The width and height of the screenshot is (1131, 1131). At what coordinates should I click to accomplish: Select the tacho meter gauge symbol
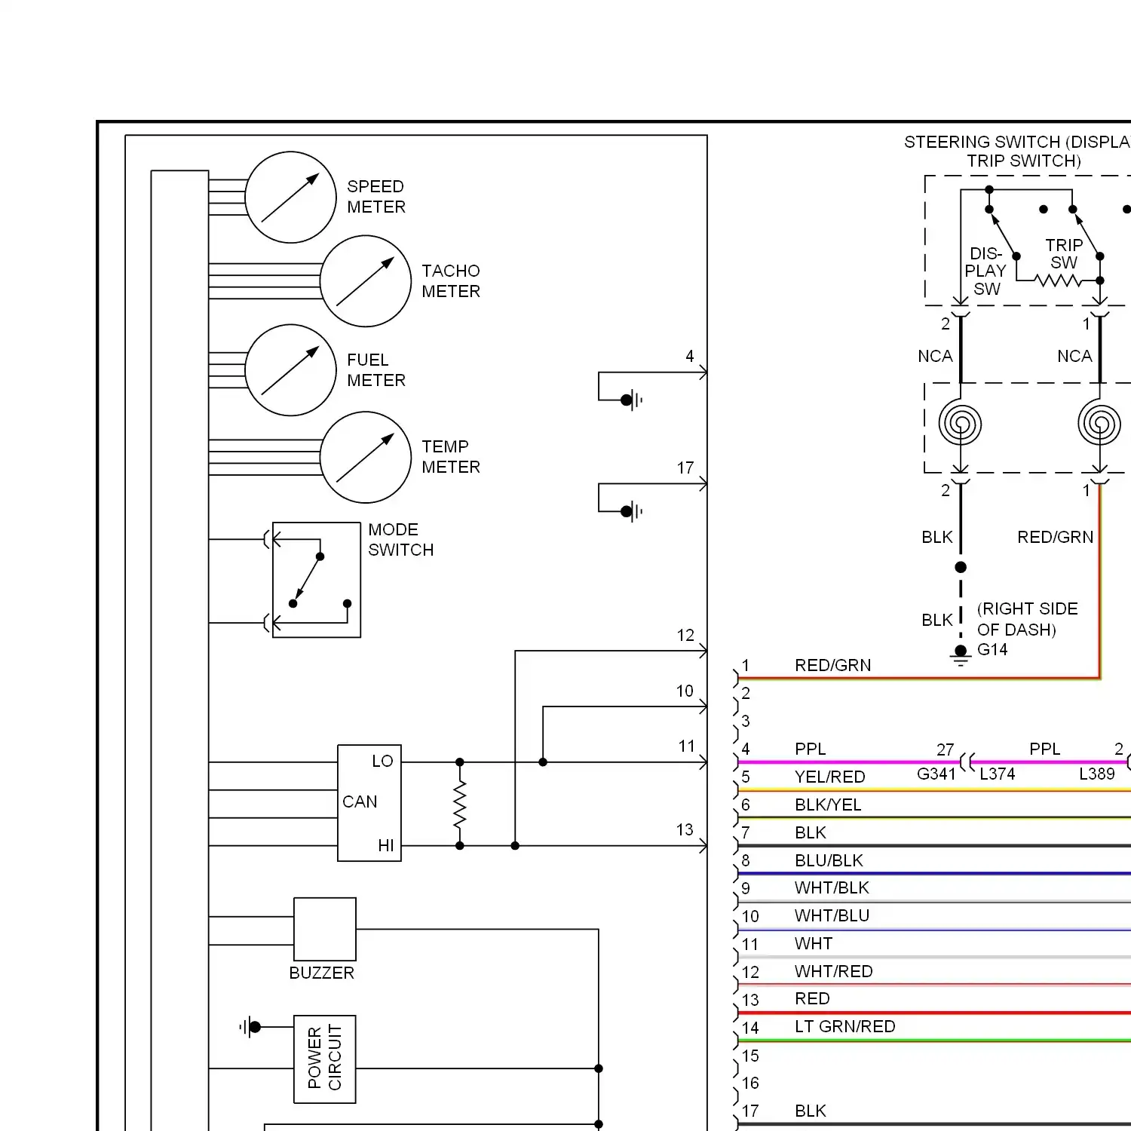point(366,281)
